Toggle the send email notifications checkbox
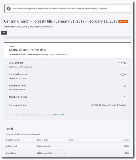 click(10, 115)
